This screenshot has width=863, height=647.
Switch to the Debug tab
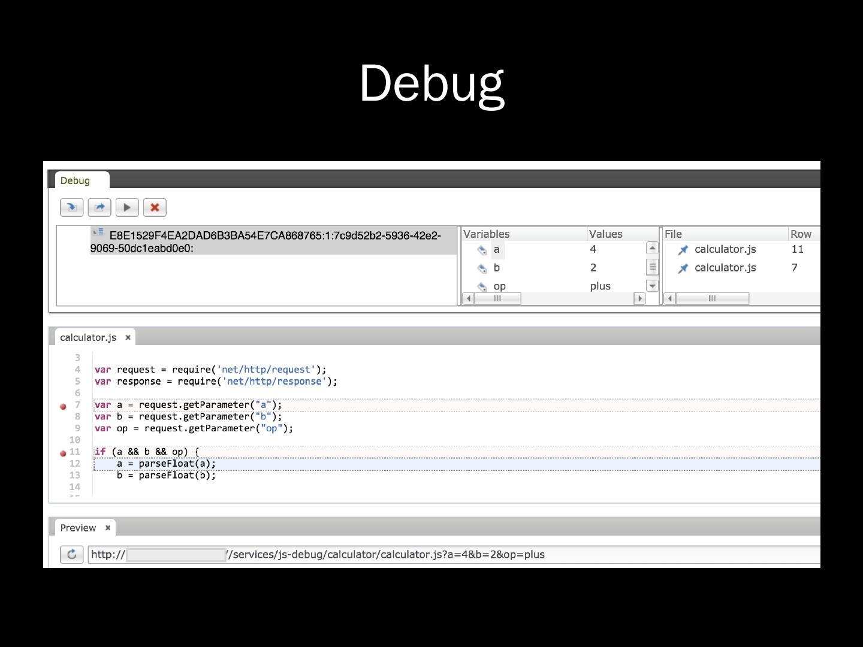click(82, 180)
